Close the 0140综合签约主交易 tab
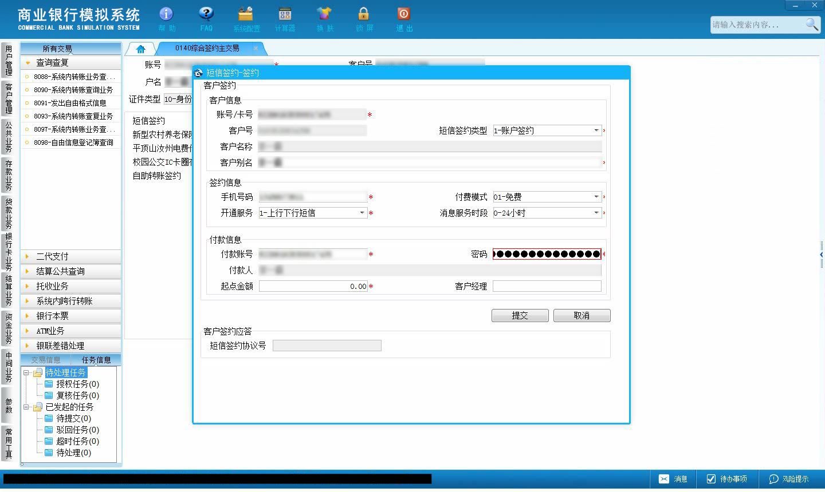 [257, 48]
